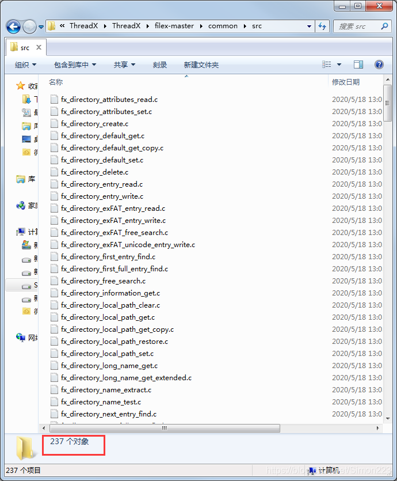Select file fx_directory_create.c
Viewport: 397px width, 481px height.
94,124
